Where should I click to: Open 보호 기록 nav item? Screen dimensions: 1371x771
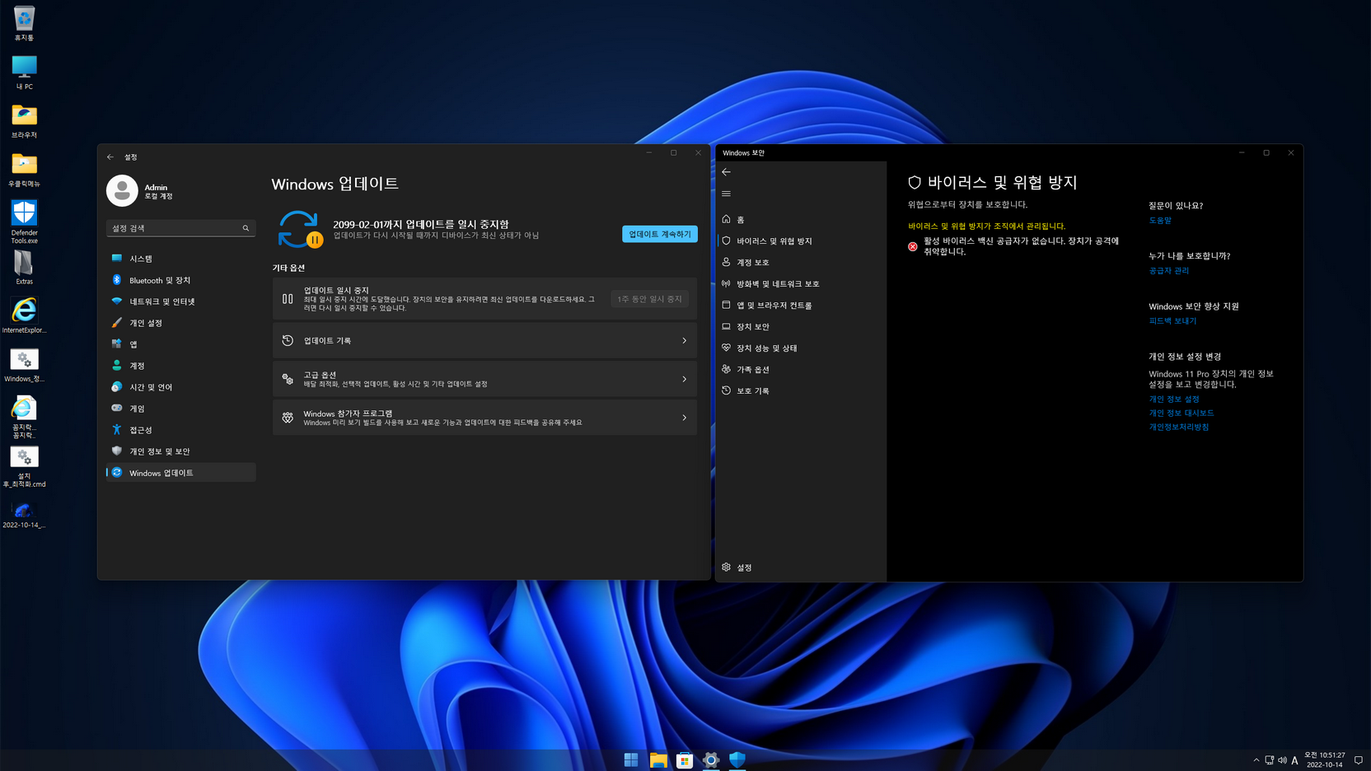(x=801, y=390)
